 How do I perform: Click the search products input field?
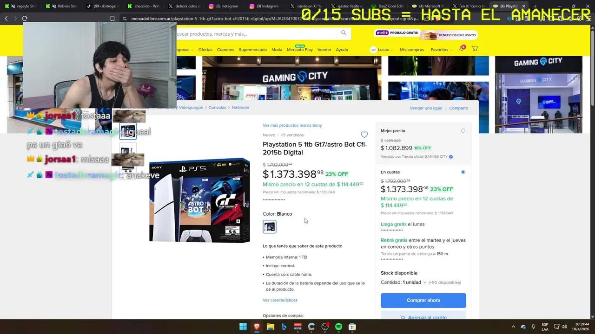(256, 33)
